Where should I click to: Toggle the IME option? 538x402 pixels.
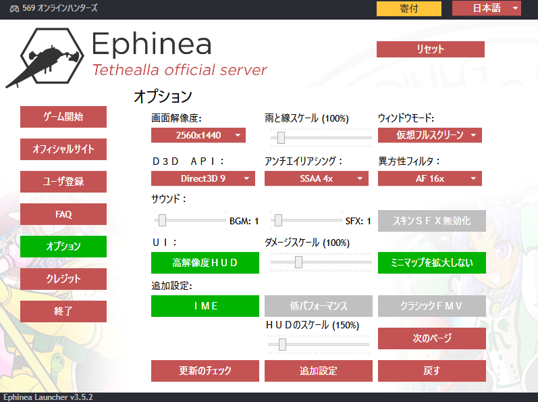[x=205, y=306]
